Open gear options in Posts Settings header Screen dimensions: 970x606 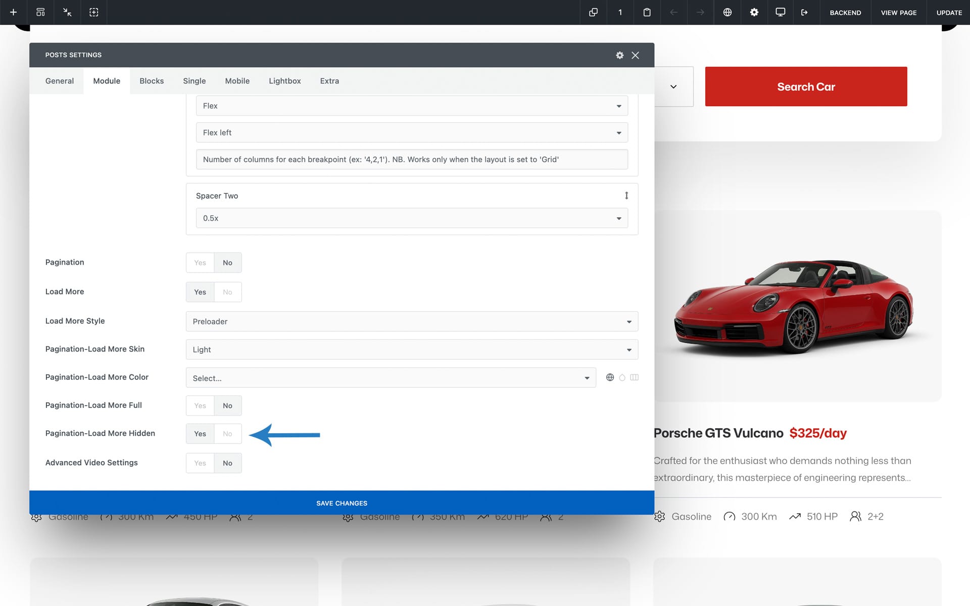click(x=619, y=55)
